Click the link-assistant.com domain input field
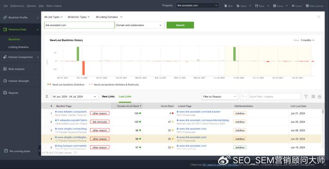 79,25
